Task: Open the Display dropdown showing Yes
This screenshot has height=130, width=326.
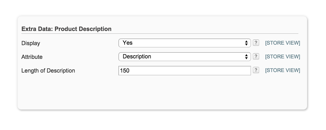Action: (x=184, y=43)
